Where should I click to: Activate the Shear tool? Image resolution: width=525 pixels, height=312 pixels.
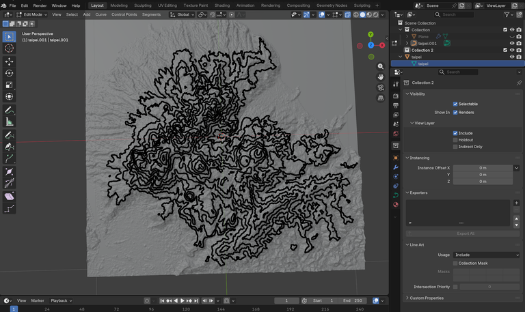[x=9, y=197]
